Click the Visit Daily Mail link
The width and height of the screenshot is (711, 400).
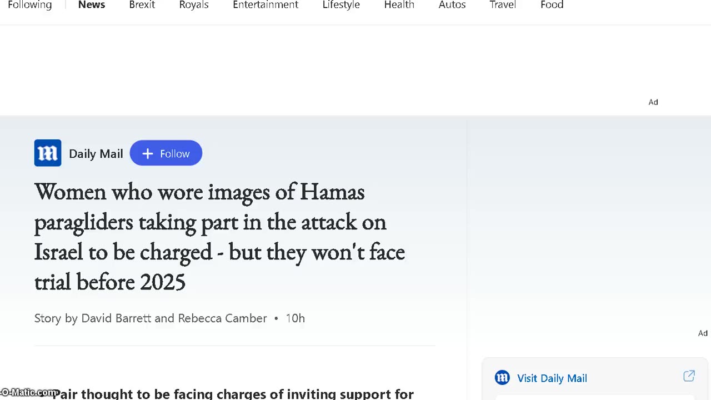pyautogui.click(x=552, y=378)
